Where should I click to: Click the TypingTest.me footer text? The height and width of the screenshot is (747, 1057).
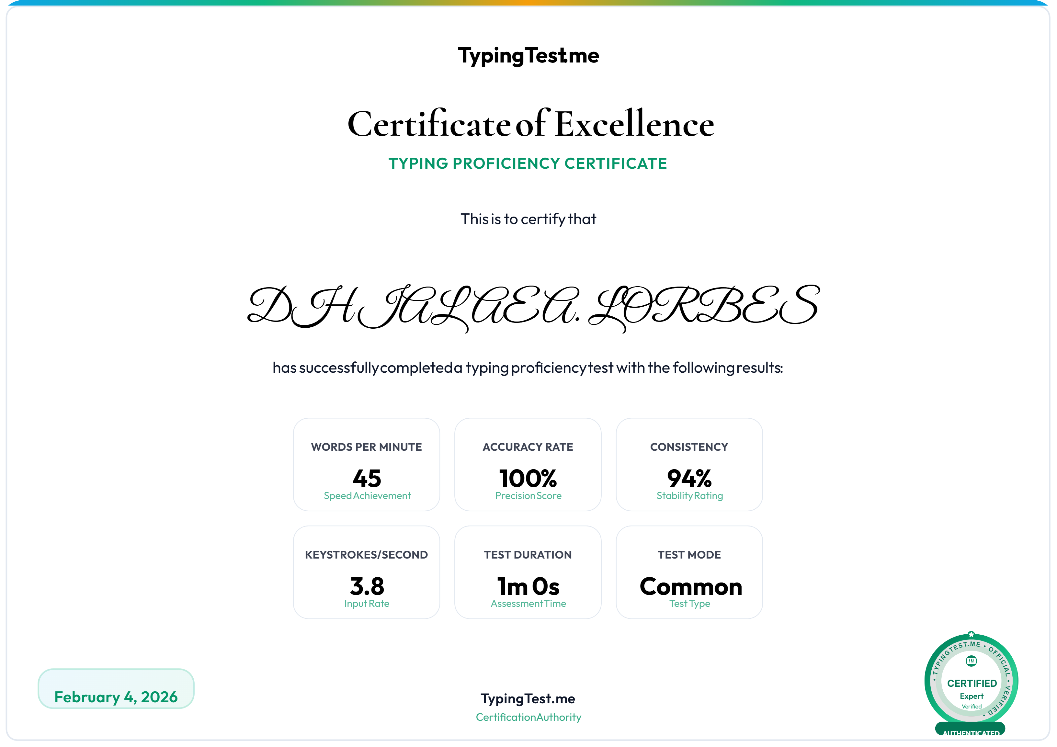pos(528,699)
